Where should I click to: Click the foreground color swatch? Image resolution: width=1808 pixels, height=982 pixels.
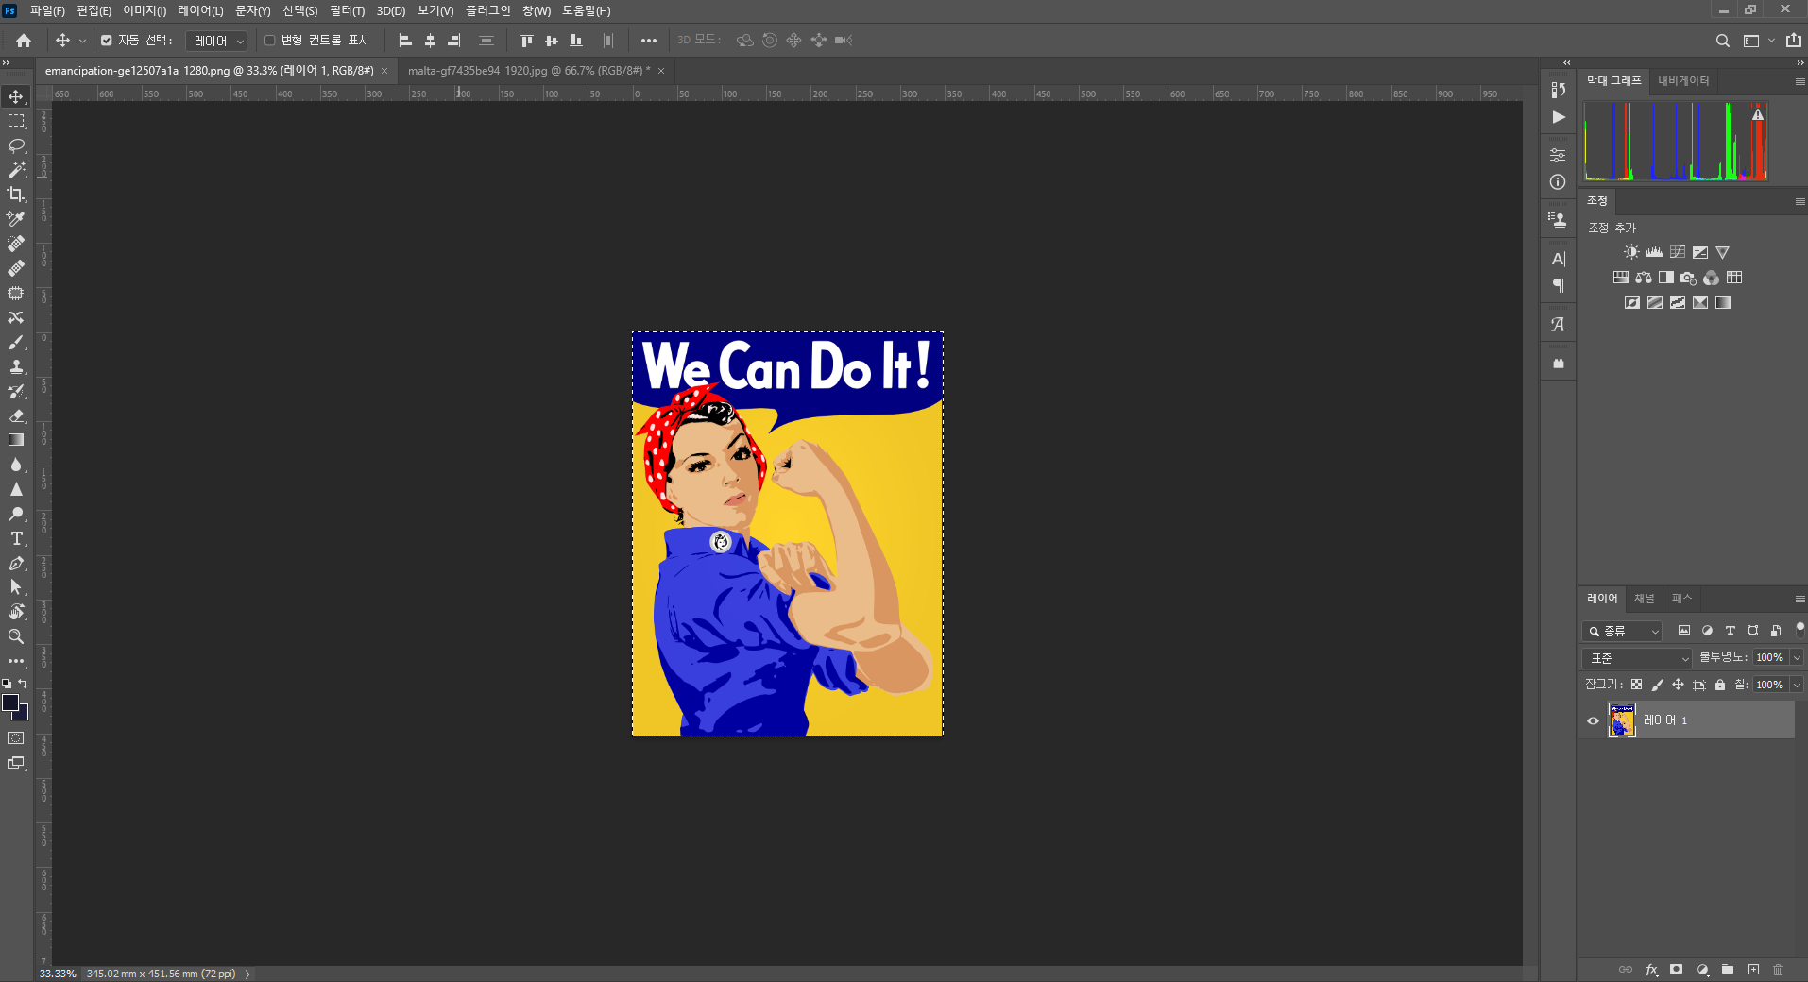tap(10, 703)
